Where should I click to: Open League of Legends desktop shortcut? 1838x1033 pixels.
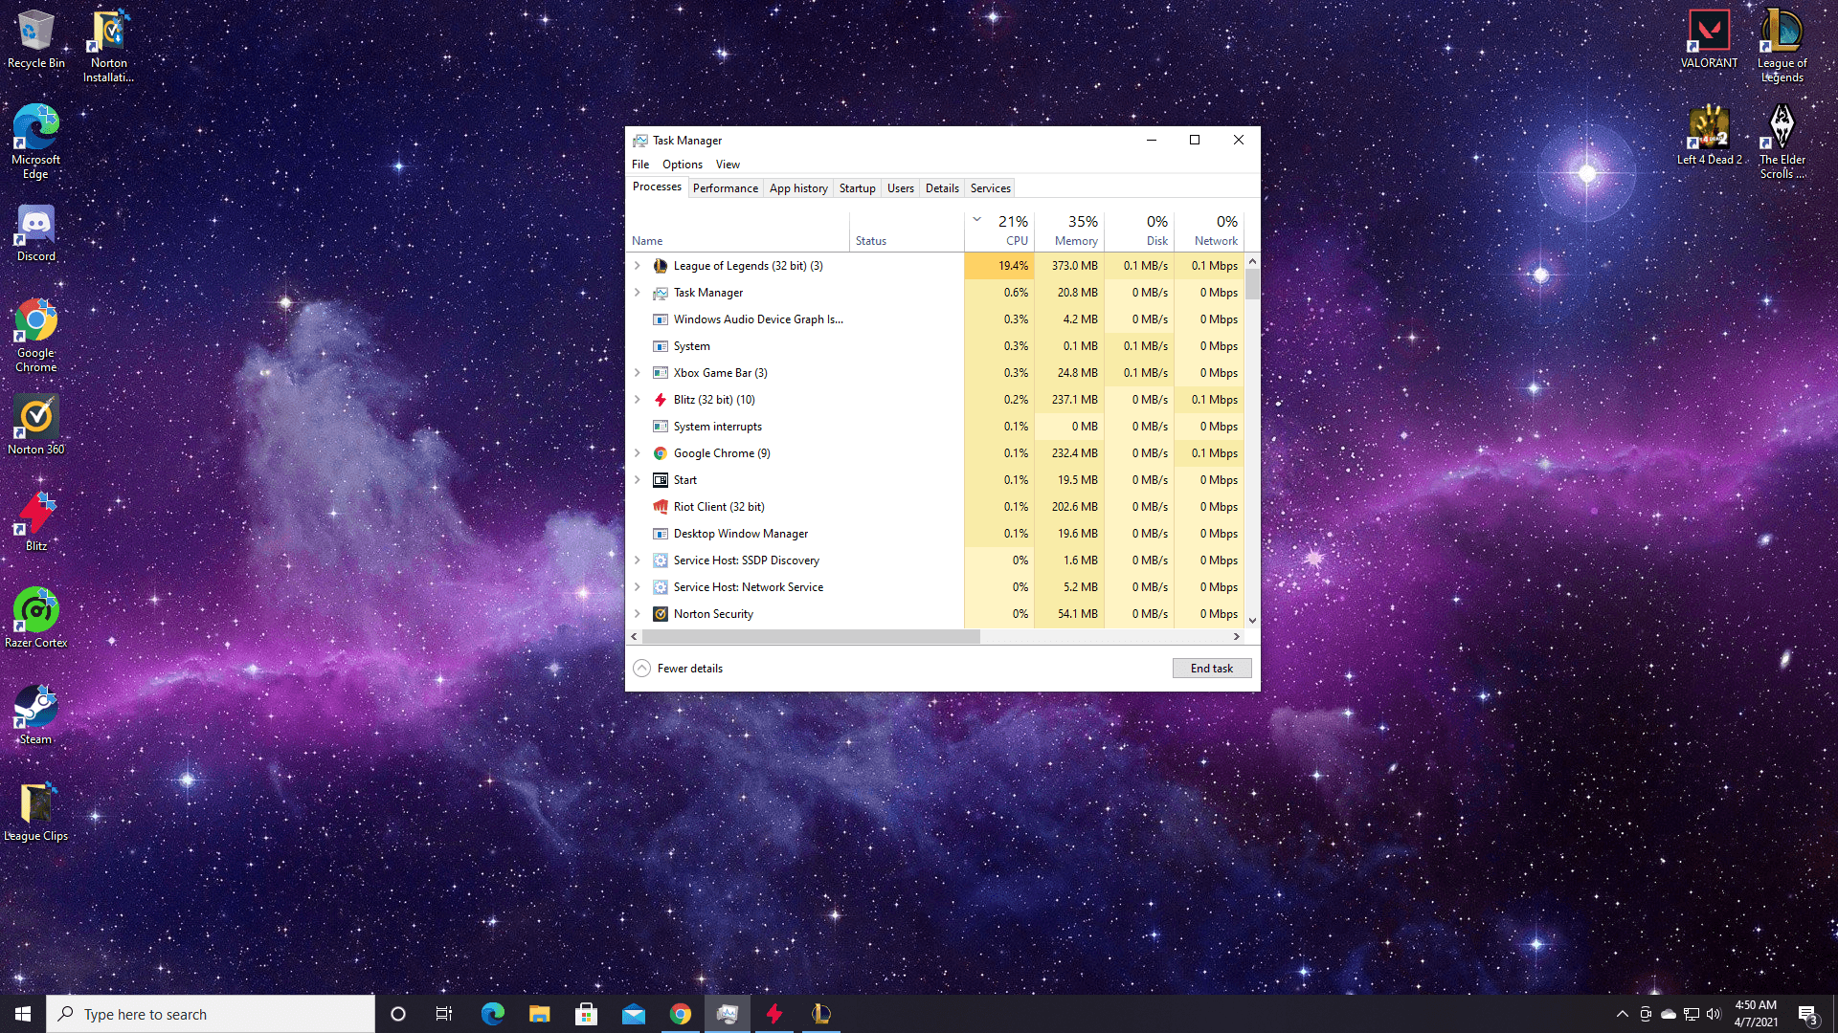(1782, 46)
